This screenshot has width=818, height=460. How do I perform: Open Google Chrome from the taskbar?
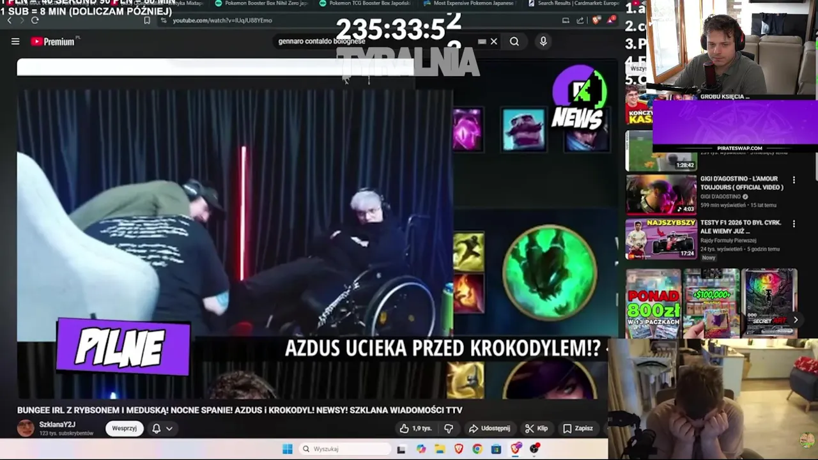coord(477,449)
